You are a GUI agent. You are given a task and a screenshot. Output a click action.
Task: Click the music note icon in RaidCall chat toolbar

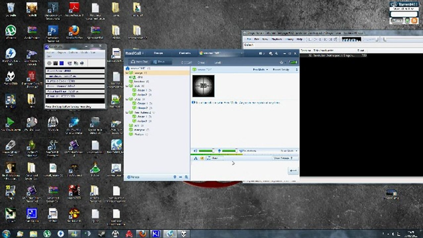(x=208, y=158)
